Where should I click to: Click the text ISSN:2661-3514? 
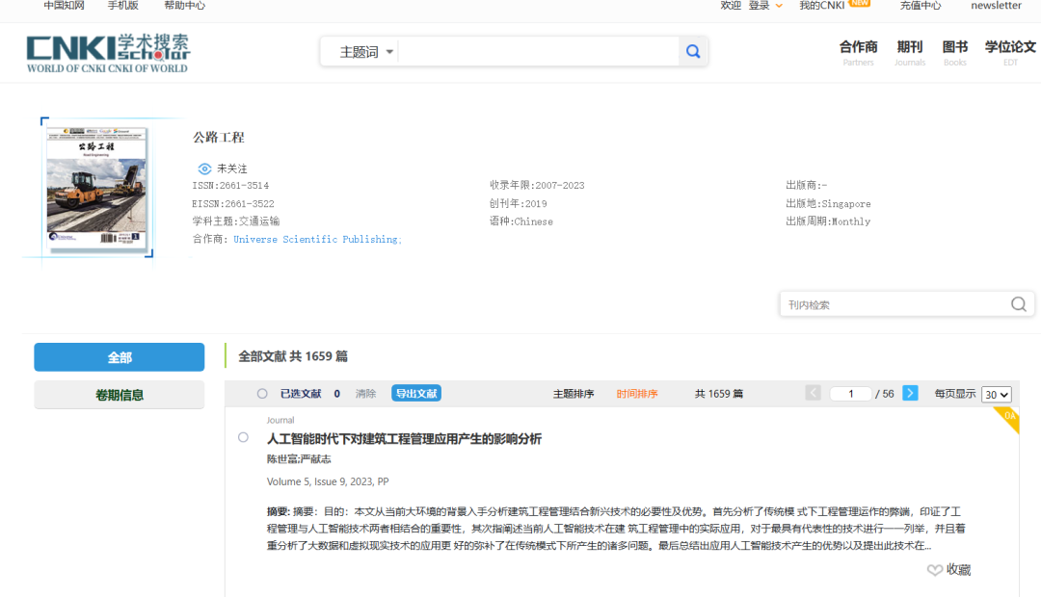tap(230, 186)
